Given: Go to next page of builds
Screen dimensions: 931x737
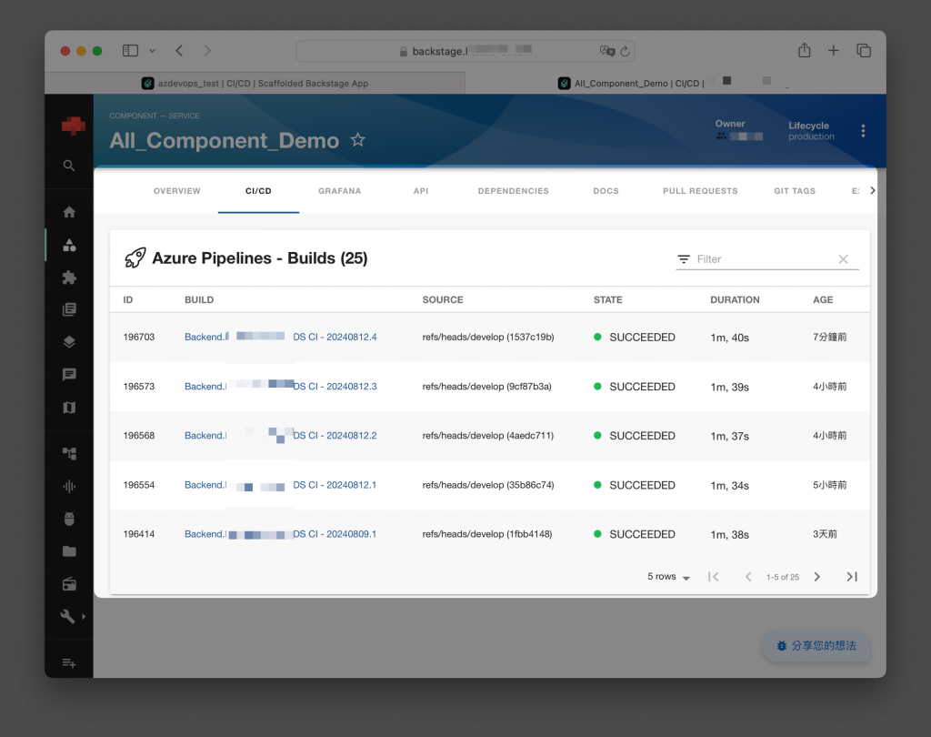Looking at the screenshot, I should (x=817, y=577).
